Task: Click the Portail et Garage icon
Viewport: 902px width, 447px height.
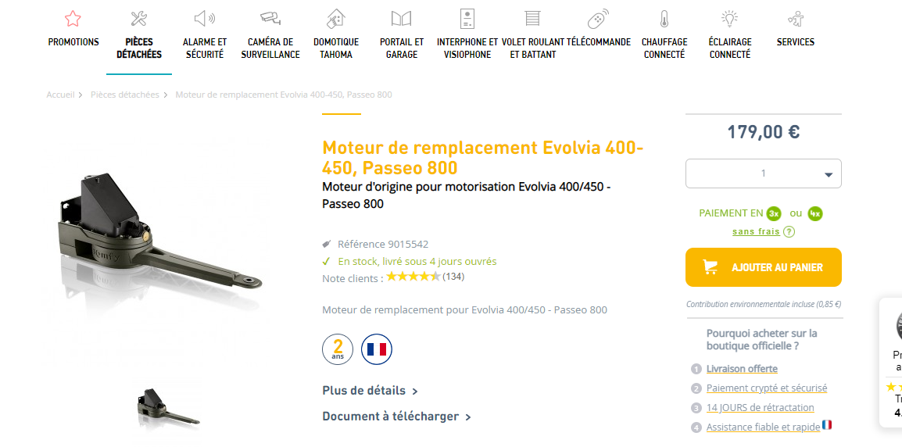Action: click(401, 19)
